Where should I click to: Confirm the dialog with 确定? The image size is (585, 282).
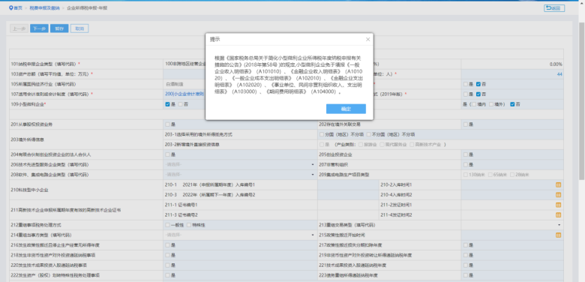pos(346,109)
